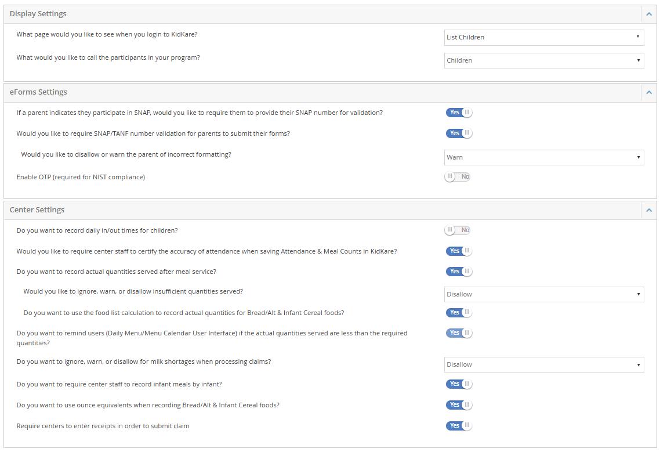
Task: Open the milk shortages Disallow dropdown
Action: tap(543, 364)
